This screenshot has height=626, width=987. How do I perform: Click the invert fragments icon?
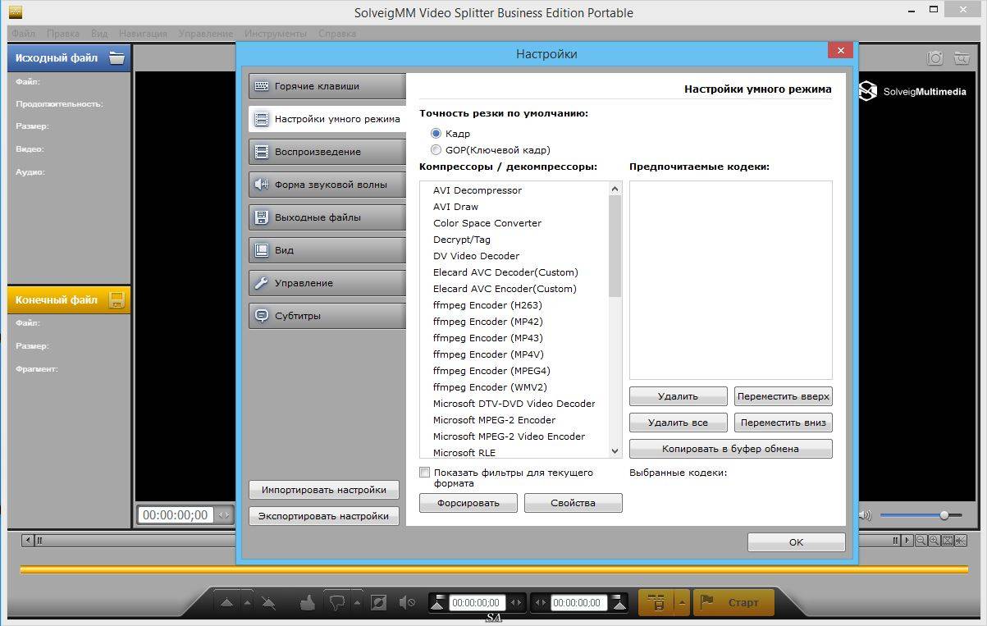click(x=378, y=603)
